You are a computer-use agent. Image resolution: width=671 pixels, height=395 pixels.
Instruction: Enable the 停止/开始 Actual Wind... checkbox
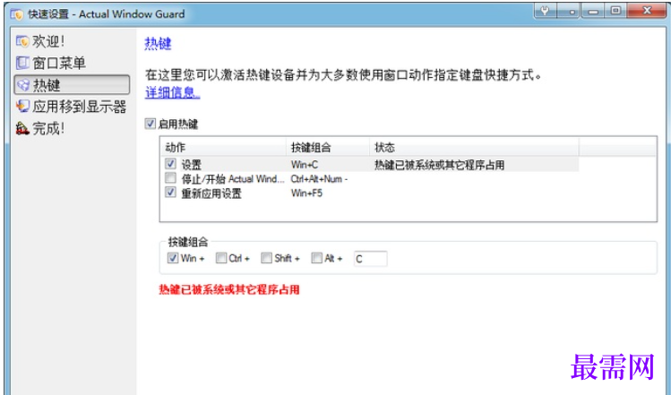[x=170, y=178]
